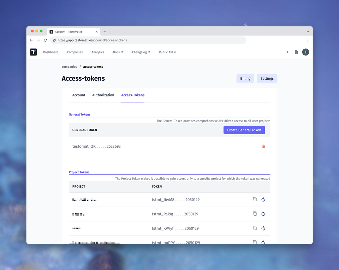Go back with the browser back arrow

(x=31, y=40)
